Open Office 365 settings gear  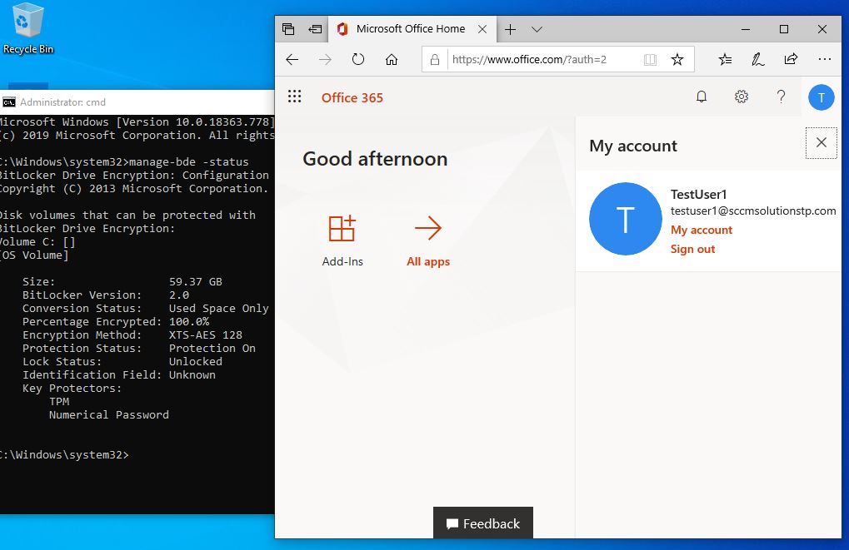[742, 97]
